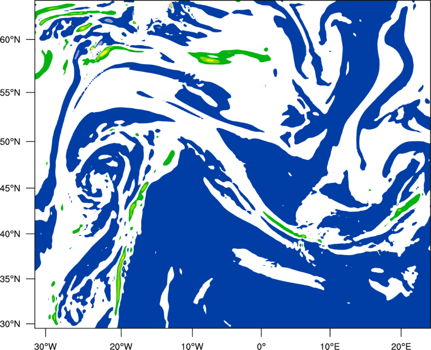Click the 55°N latitude label
The image size is (431, 350).
[11, 93]
